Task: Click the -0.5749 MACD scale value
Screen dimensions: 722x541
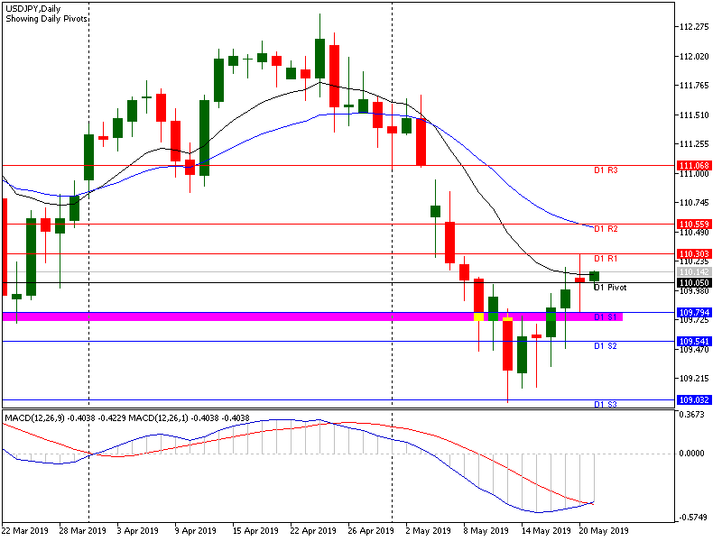Action: 691,518
